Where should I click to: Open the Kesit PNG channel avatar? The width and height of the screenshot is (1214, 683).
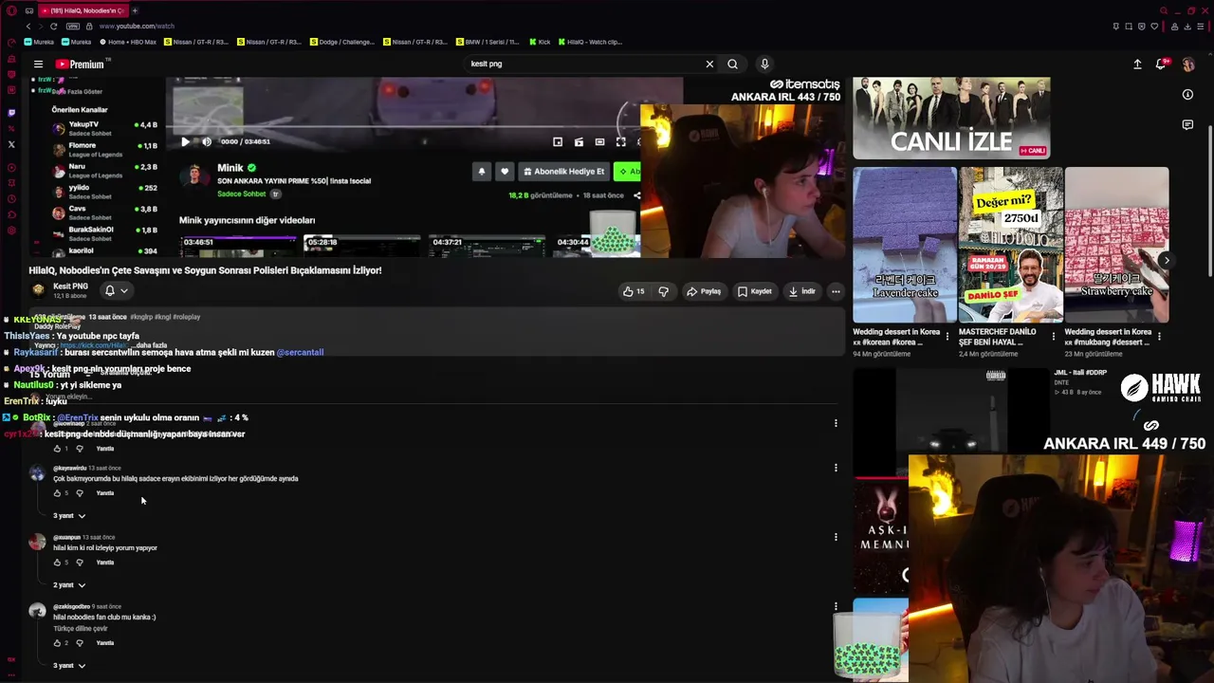click(38, 290)
